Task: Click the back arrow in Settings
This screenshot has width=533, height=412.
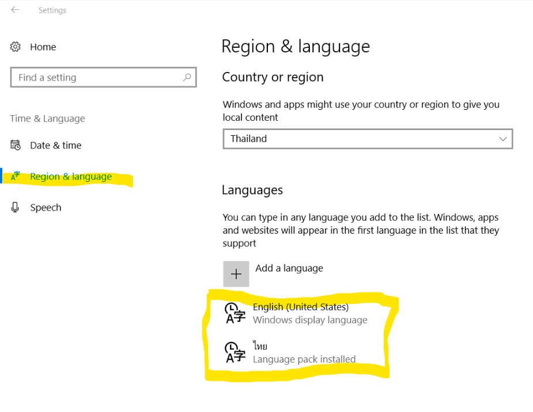Action: pyautogui.click(x=15, y=10)
